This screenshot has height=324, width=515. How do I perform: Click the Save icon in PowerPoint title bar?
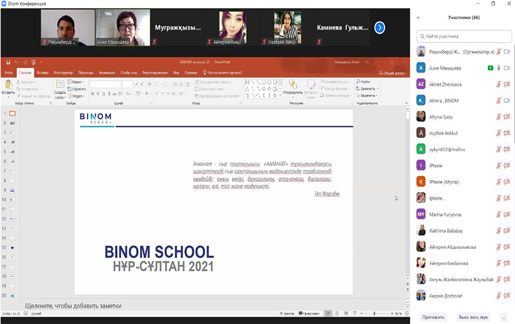click(8, 62)
